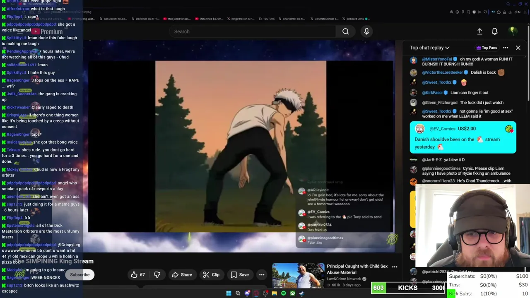The image size is (530, 298).
Task: Switch to the 'ConcreteDrinker o...' tab
Action: point(324,19)
